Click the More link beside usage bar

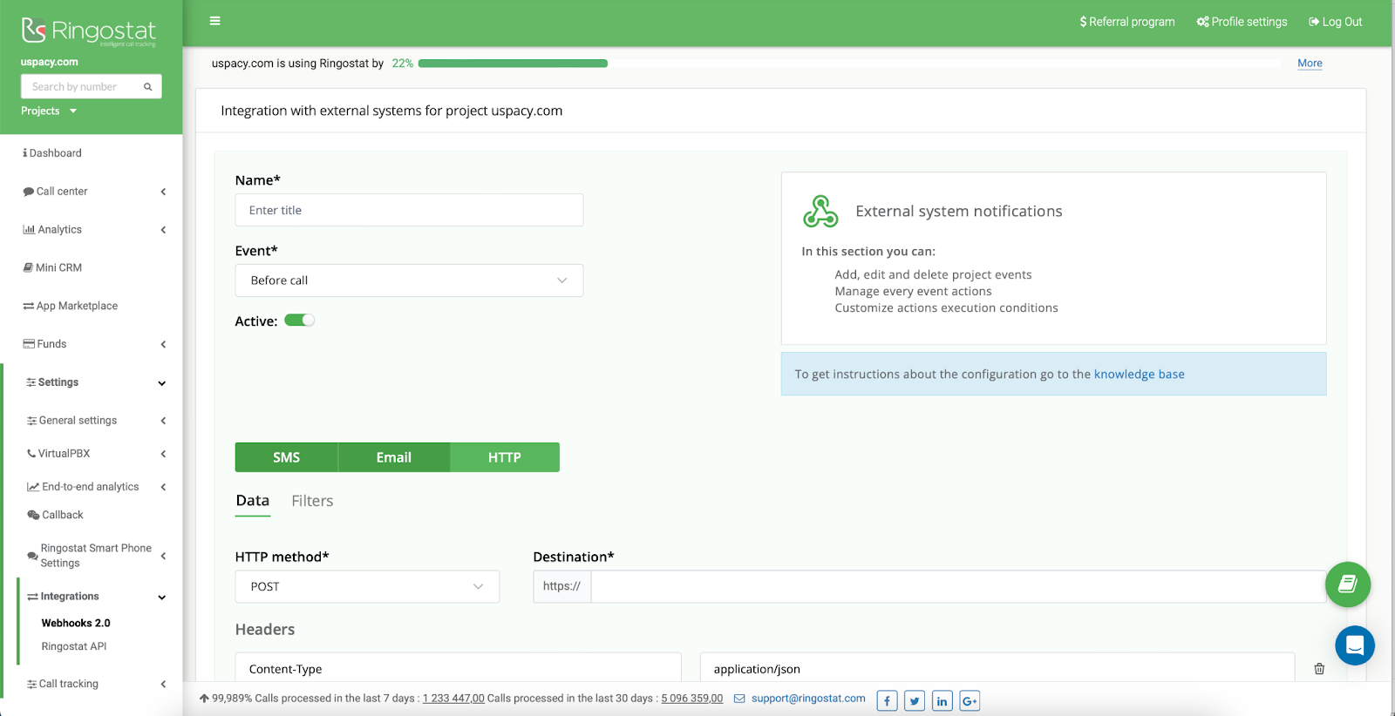click(1310, 64)
